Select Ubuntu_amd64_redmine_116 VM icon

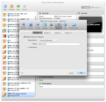point(5,84)
